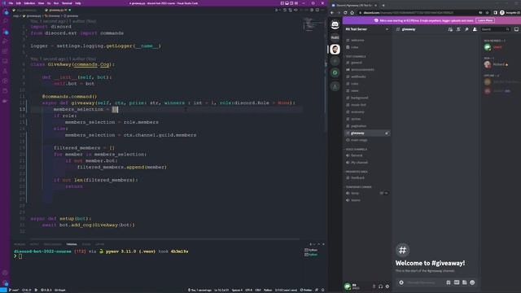The height and width of the screenshot is (293, 521).
Task: Open the Threads icon in Discord channel header
Action: (450, 29)
